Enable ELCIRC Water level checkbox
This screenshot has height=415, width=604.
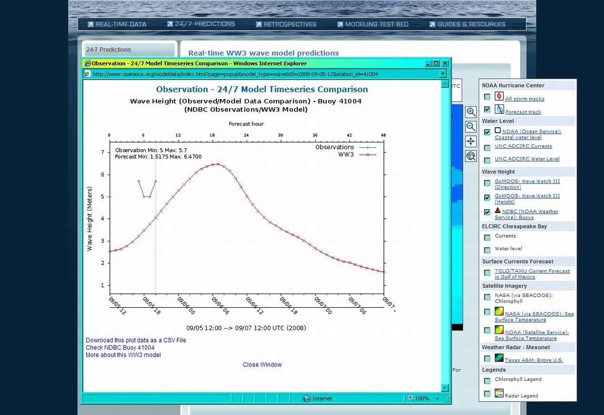pyautogui.click(x=487, y=250)
